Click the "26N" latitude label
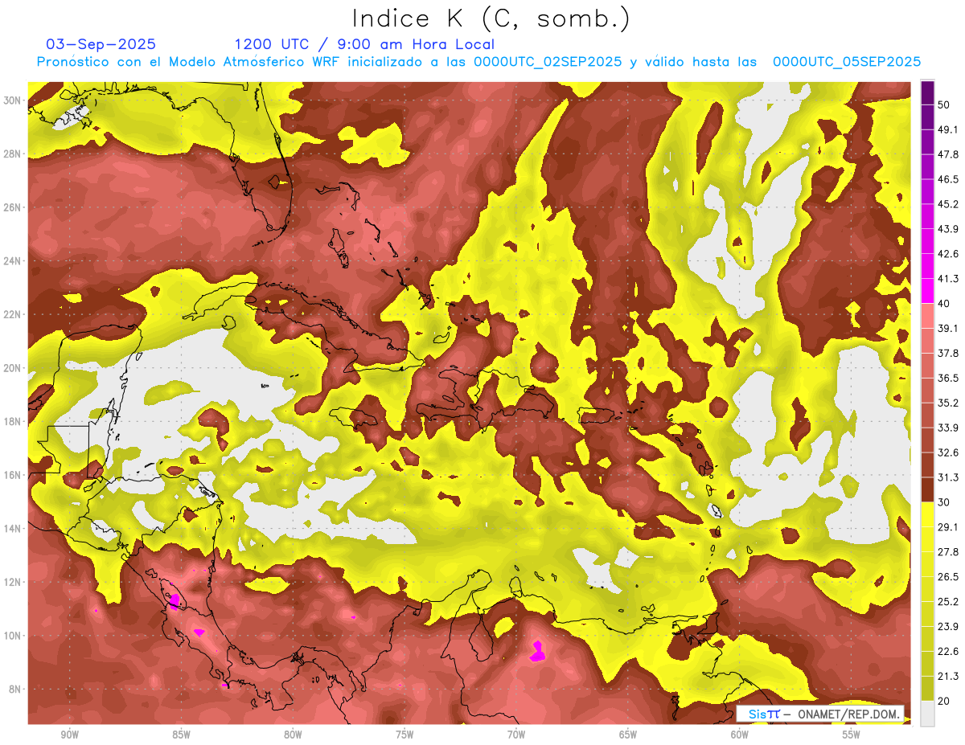Screen dimensions: 965x745 pyautogui.click(x=13, y=207)
